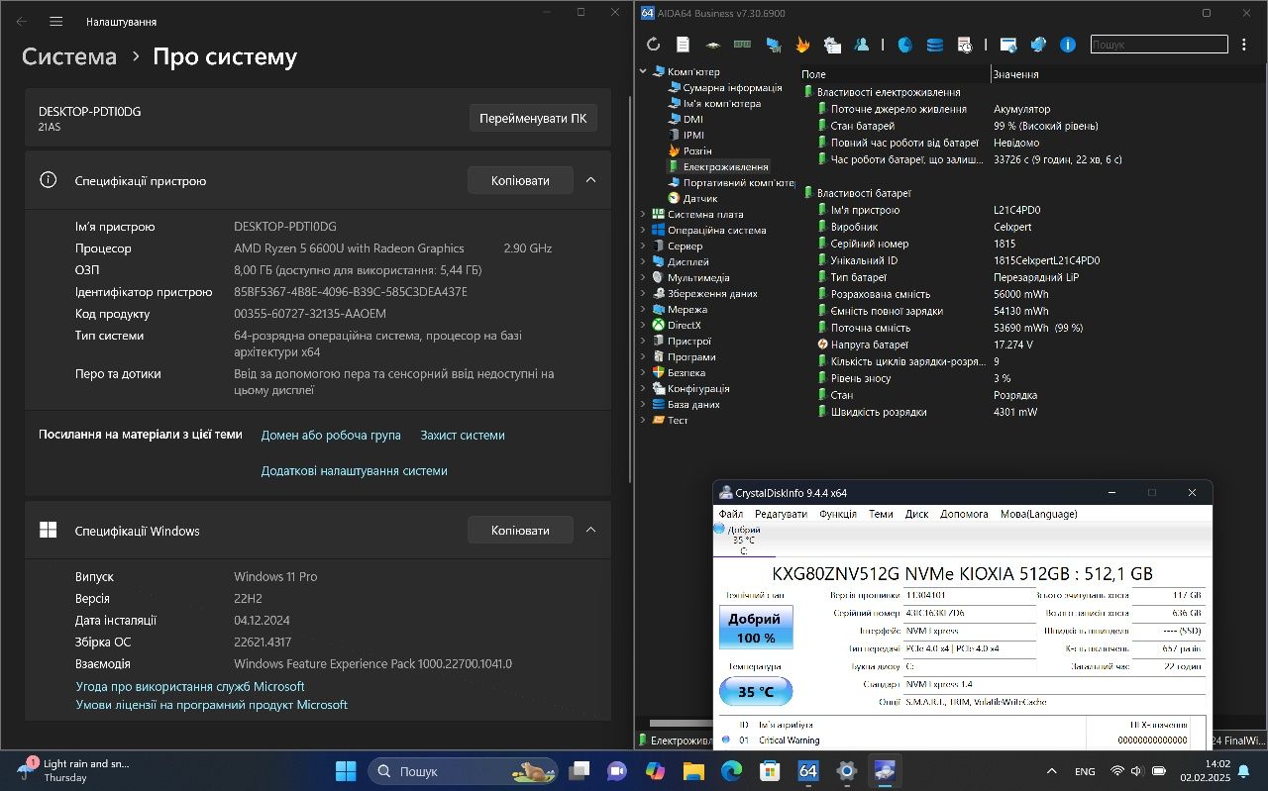Click the window-with-globe icon in AIDA64 toolbar
Screen dimensions: 1268x791
1008,45
